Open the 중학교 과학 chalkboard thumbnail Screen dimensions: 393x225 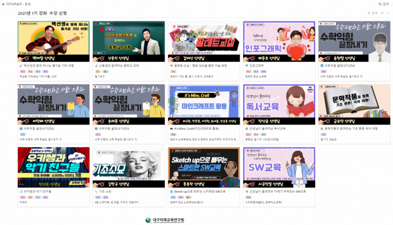(128, 42)
